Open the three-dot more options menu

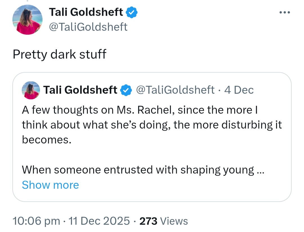coord(285,12)
